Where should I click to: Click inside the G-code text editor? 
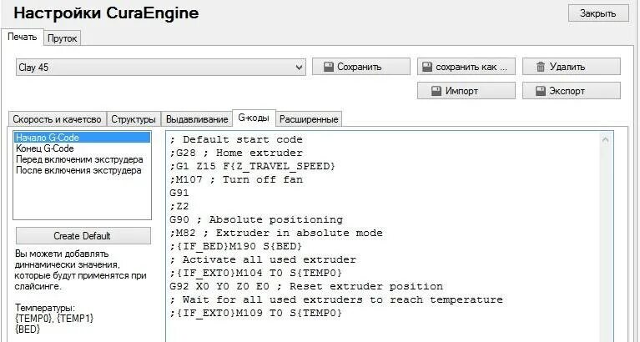click(x=384, y=250)
